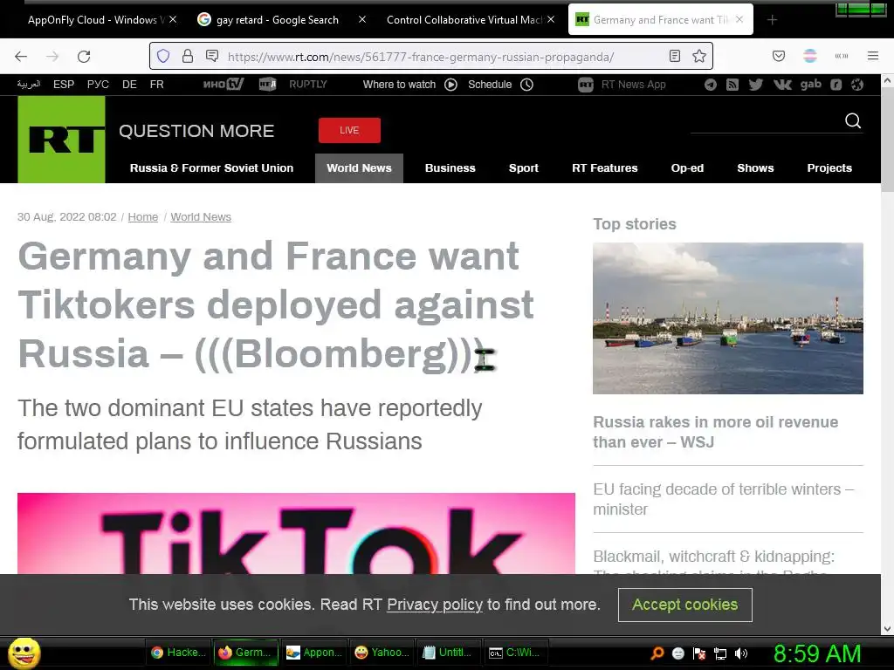Screen dimensions: 894x670
Task: Switch to the AppOnFly Cloud tab
Action: tap(96, 20)
